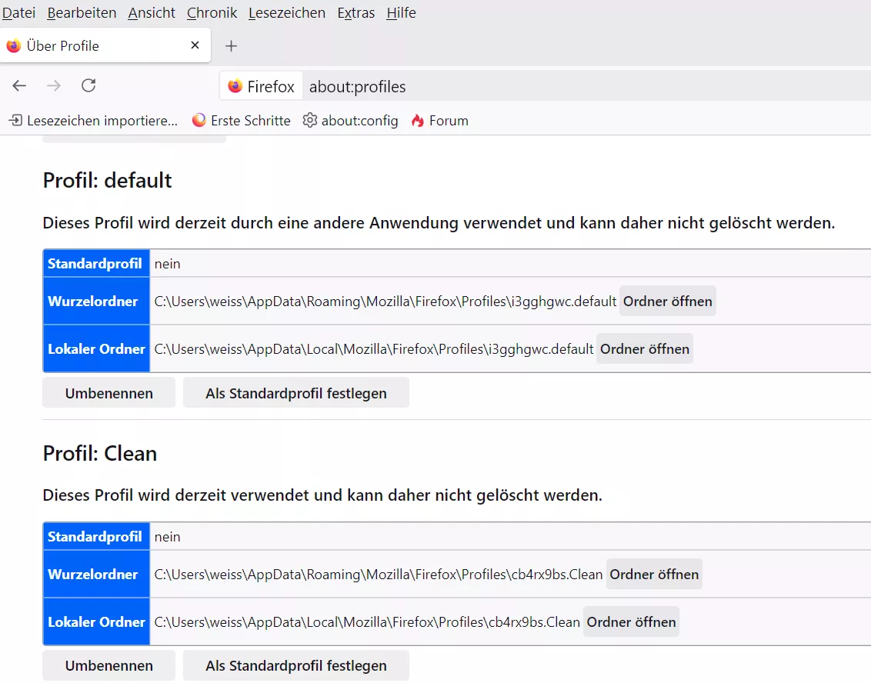Close the Über Profile tab
871x683 pixels.
pos(195,45)
